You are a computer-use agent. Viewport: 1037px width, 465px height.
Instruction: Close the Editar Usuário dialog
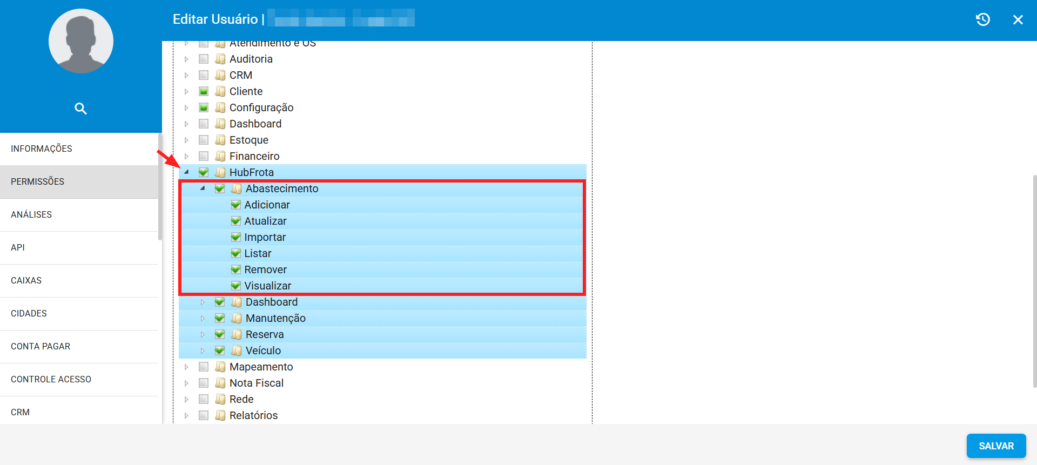1018,20
